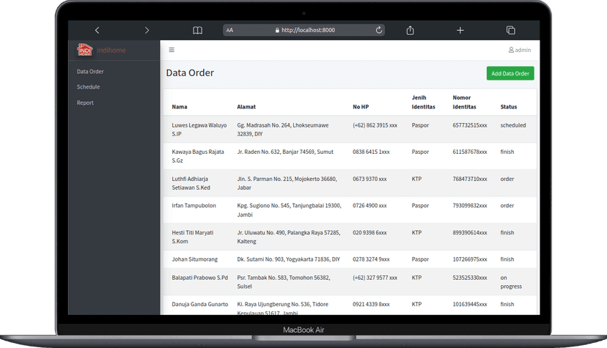Select the name Luthfi Adhiarja Setiawan S.Ked
The width and height of the screenshot is (607, 348).
pos(191,183)
